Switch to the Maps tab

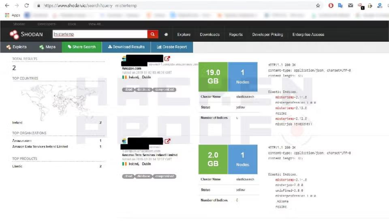[47, 47]
